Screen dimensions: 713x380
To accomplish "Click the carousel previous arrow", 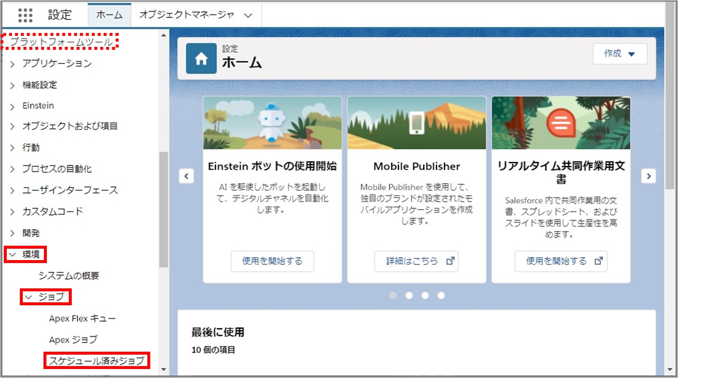I will 186,176.
